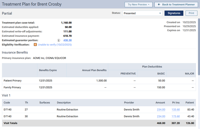Click the guarantor portion info icon
Image resolution: width=200 pixels, height=129 pixels.
click(x=59, y=40)
